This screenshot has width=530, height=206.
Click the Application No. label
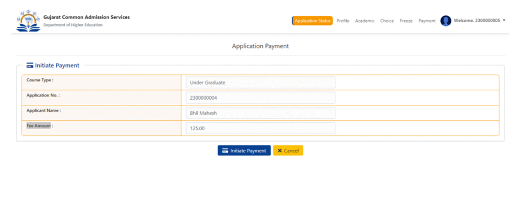coord(43,95)
